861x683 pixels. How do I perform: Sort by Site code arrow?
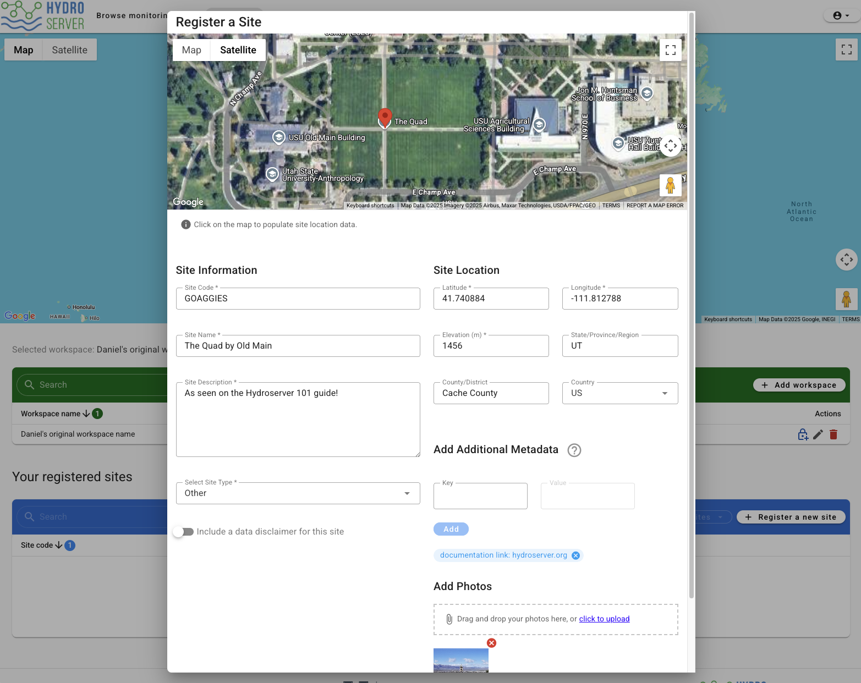58,545
